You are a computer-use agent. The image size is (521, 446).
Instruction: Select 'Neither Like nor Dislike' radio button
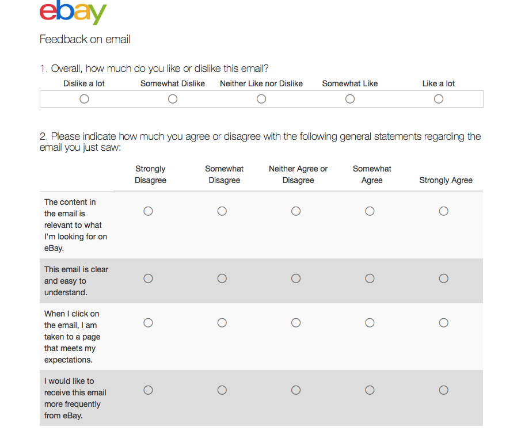261,99
